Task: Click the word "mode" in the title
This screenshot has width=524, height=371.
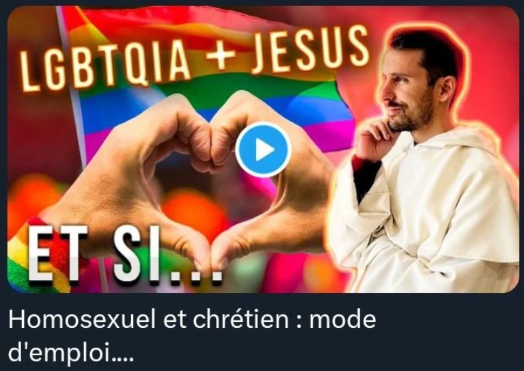Action: pyautogui.click(x=342, y=320)
